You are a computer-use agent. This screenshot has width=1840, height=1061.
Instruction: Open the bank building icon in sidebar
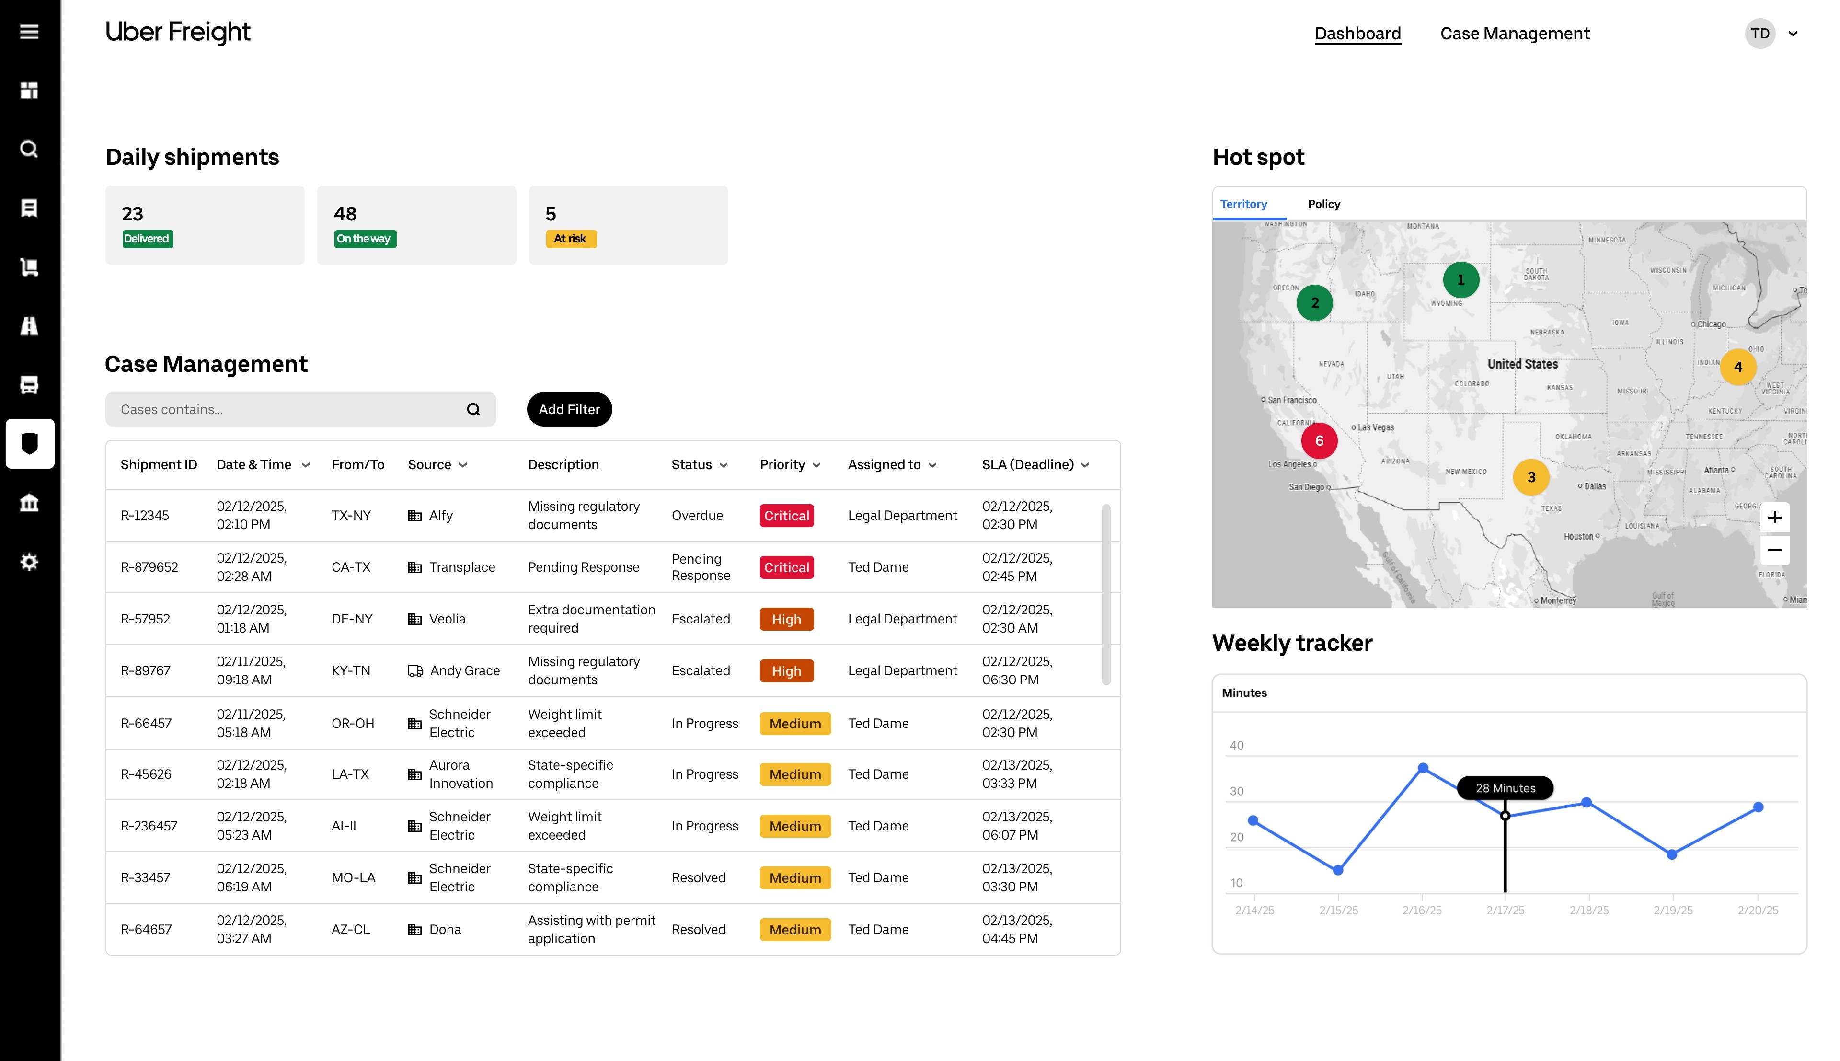pos(29,503)
